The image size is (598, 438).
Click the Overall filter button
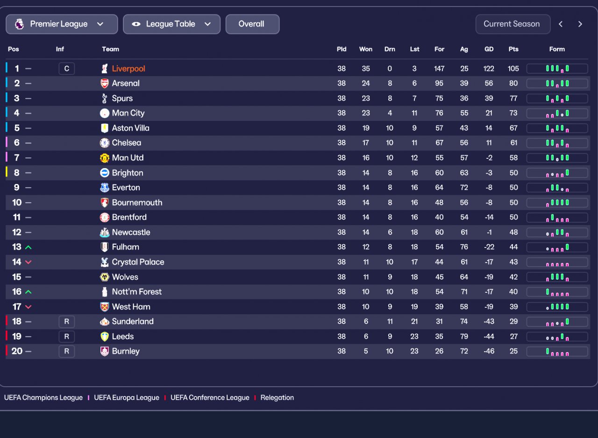252,24
